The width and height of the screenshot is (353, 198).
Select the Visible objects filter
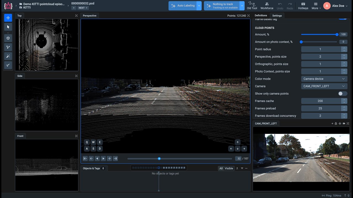pyautogui.click(x=229, y=168)
